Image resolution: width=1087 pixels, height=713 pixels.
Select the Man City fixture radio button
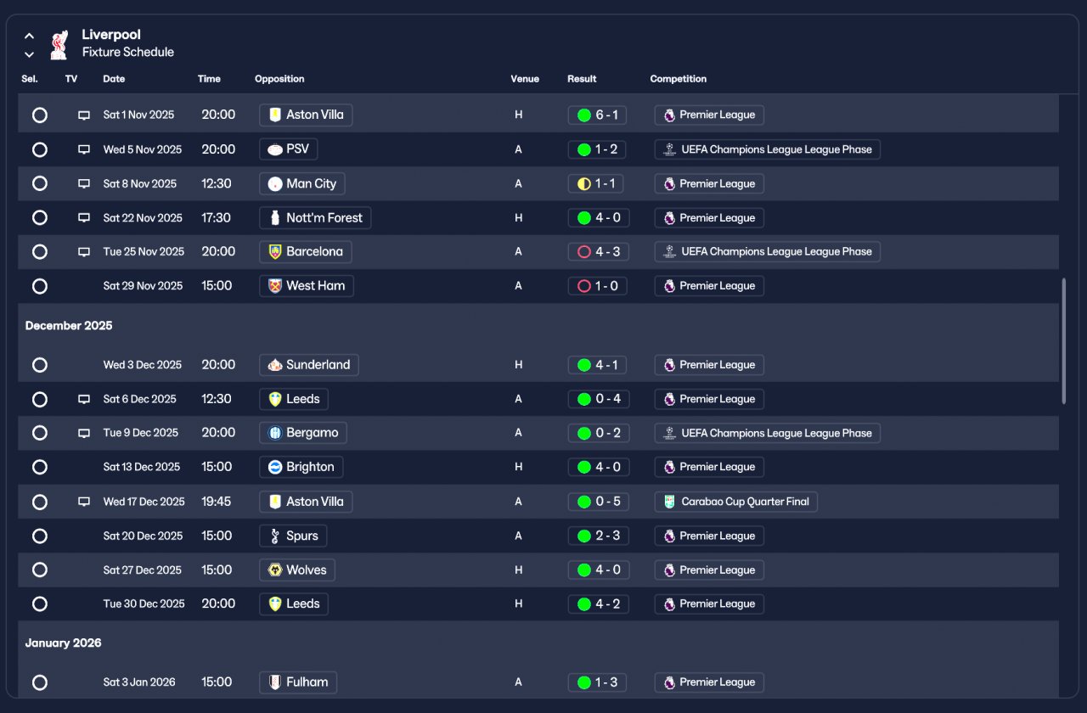[40, 183]
